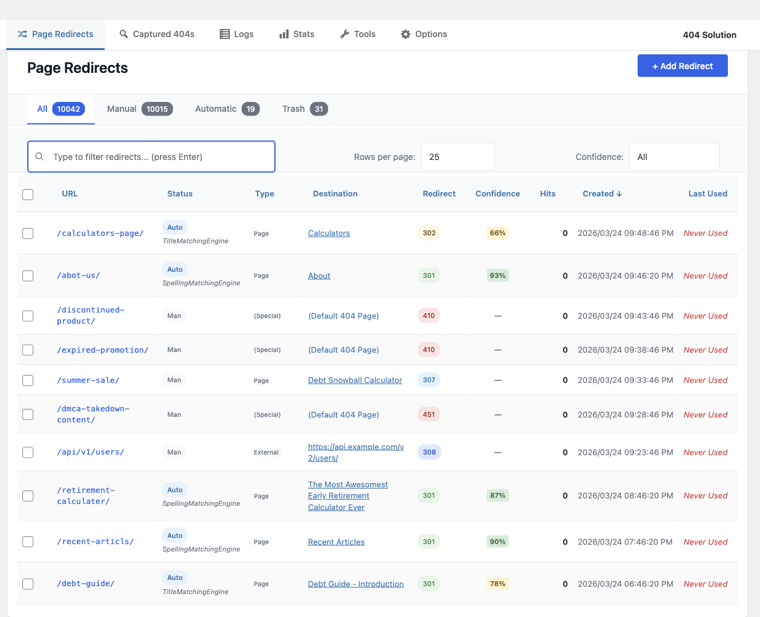The image size is (760, 617).
Task: Click the Captured 404s magnifier icon
Action: [x=123, y=34]
